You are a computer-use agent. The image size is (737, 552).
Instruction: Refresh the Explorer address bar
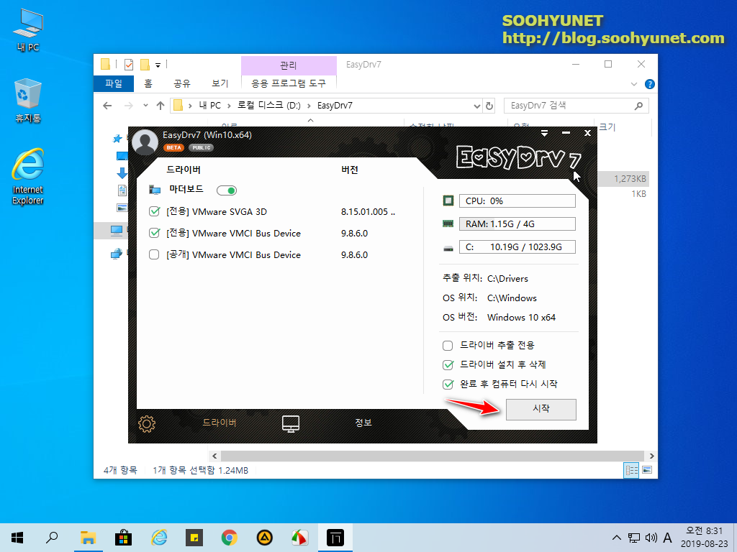pos(489,106)
